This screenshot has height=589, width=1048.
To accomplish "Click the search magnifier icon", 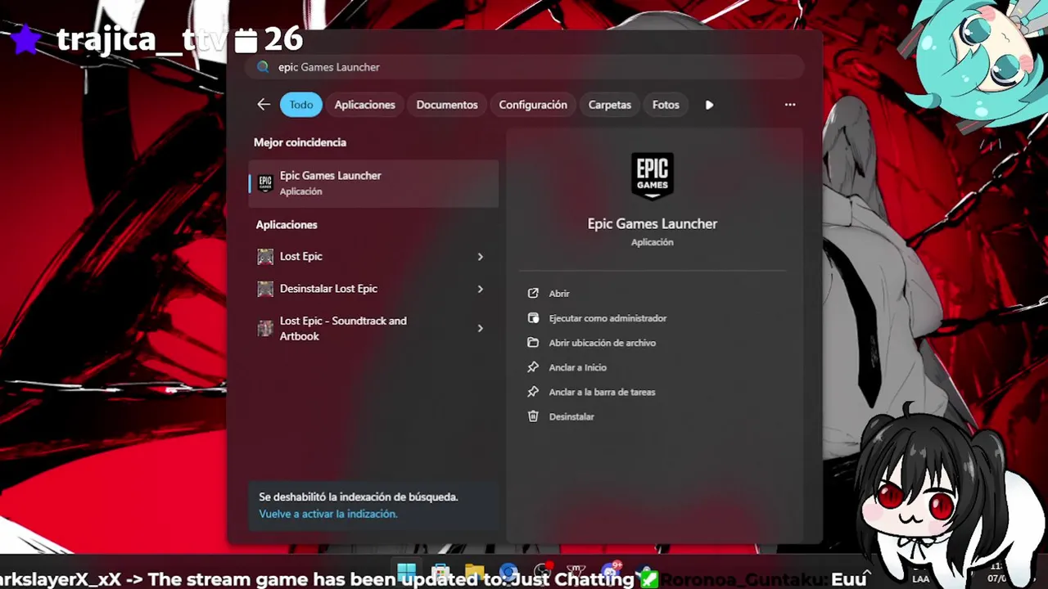I will 263,67.
